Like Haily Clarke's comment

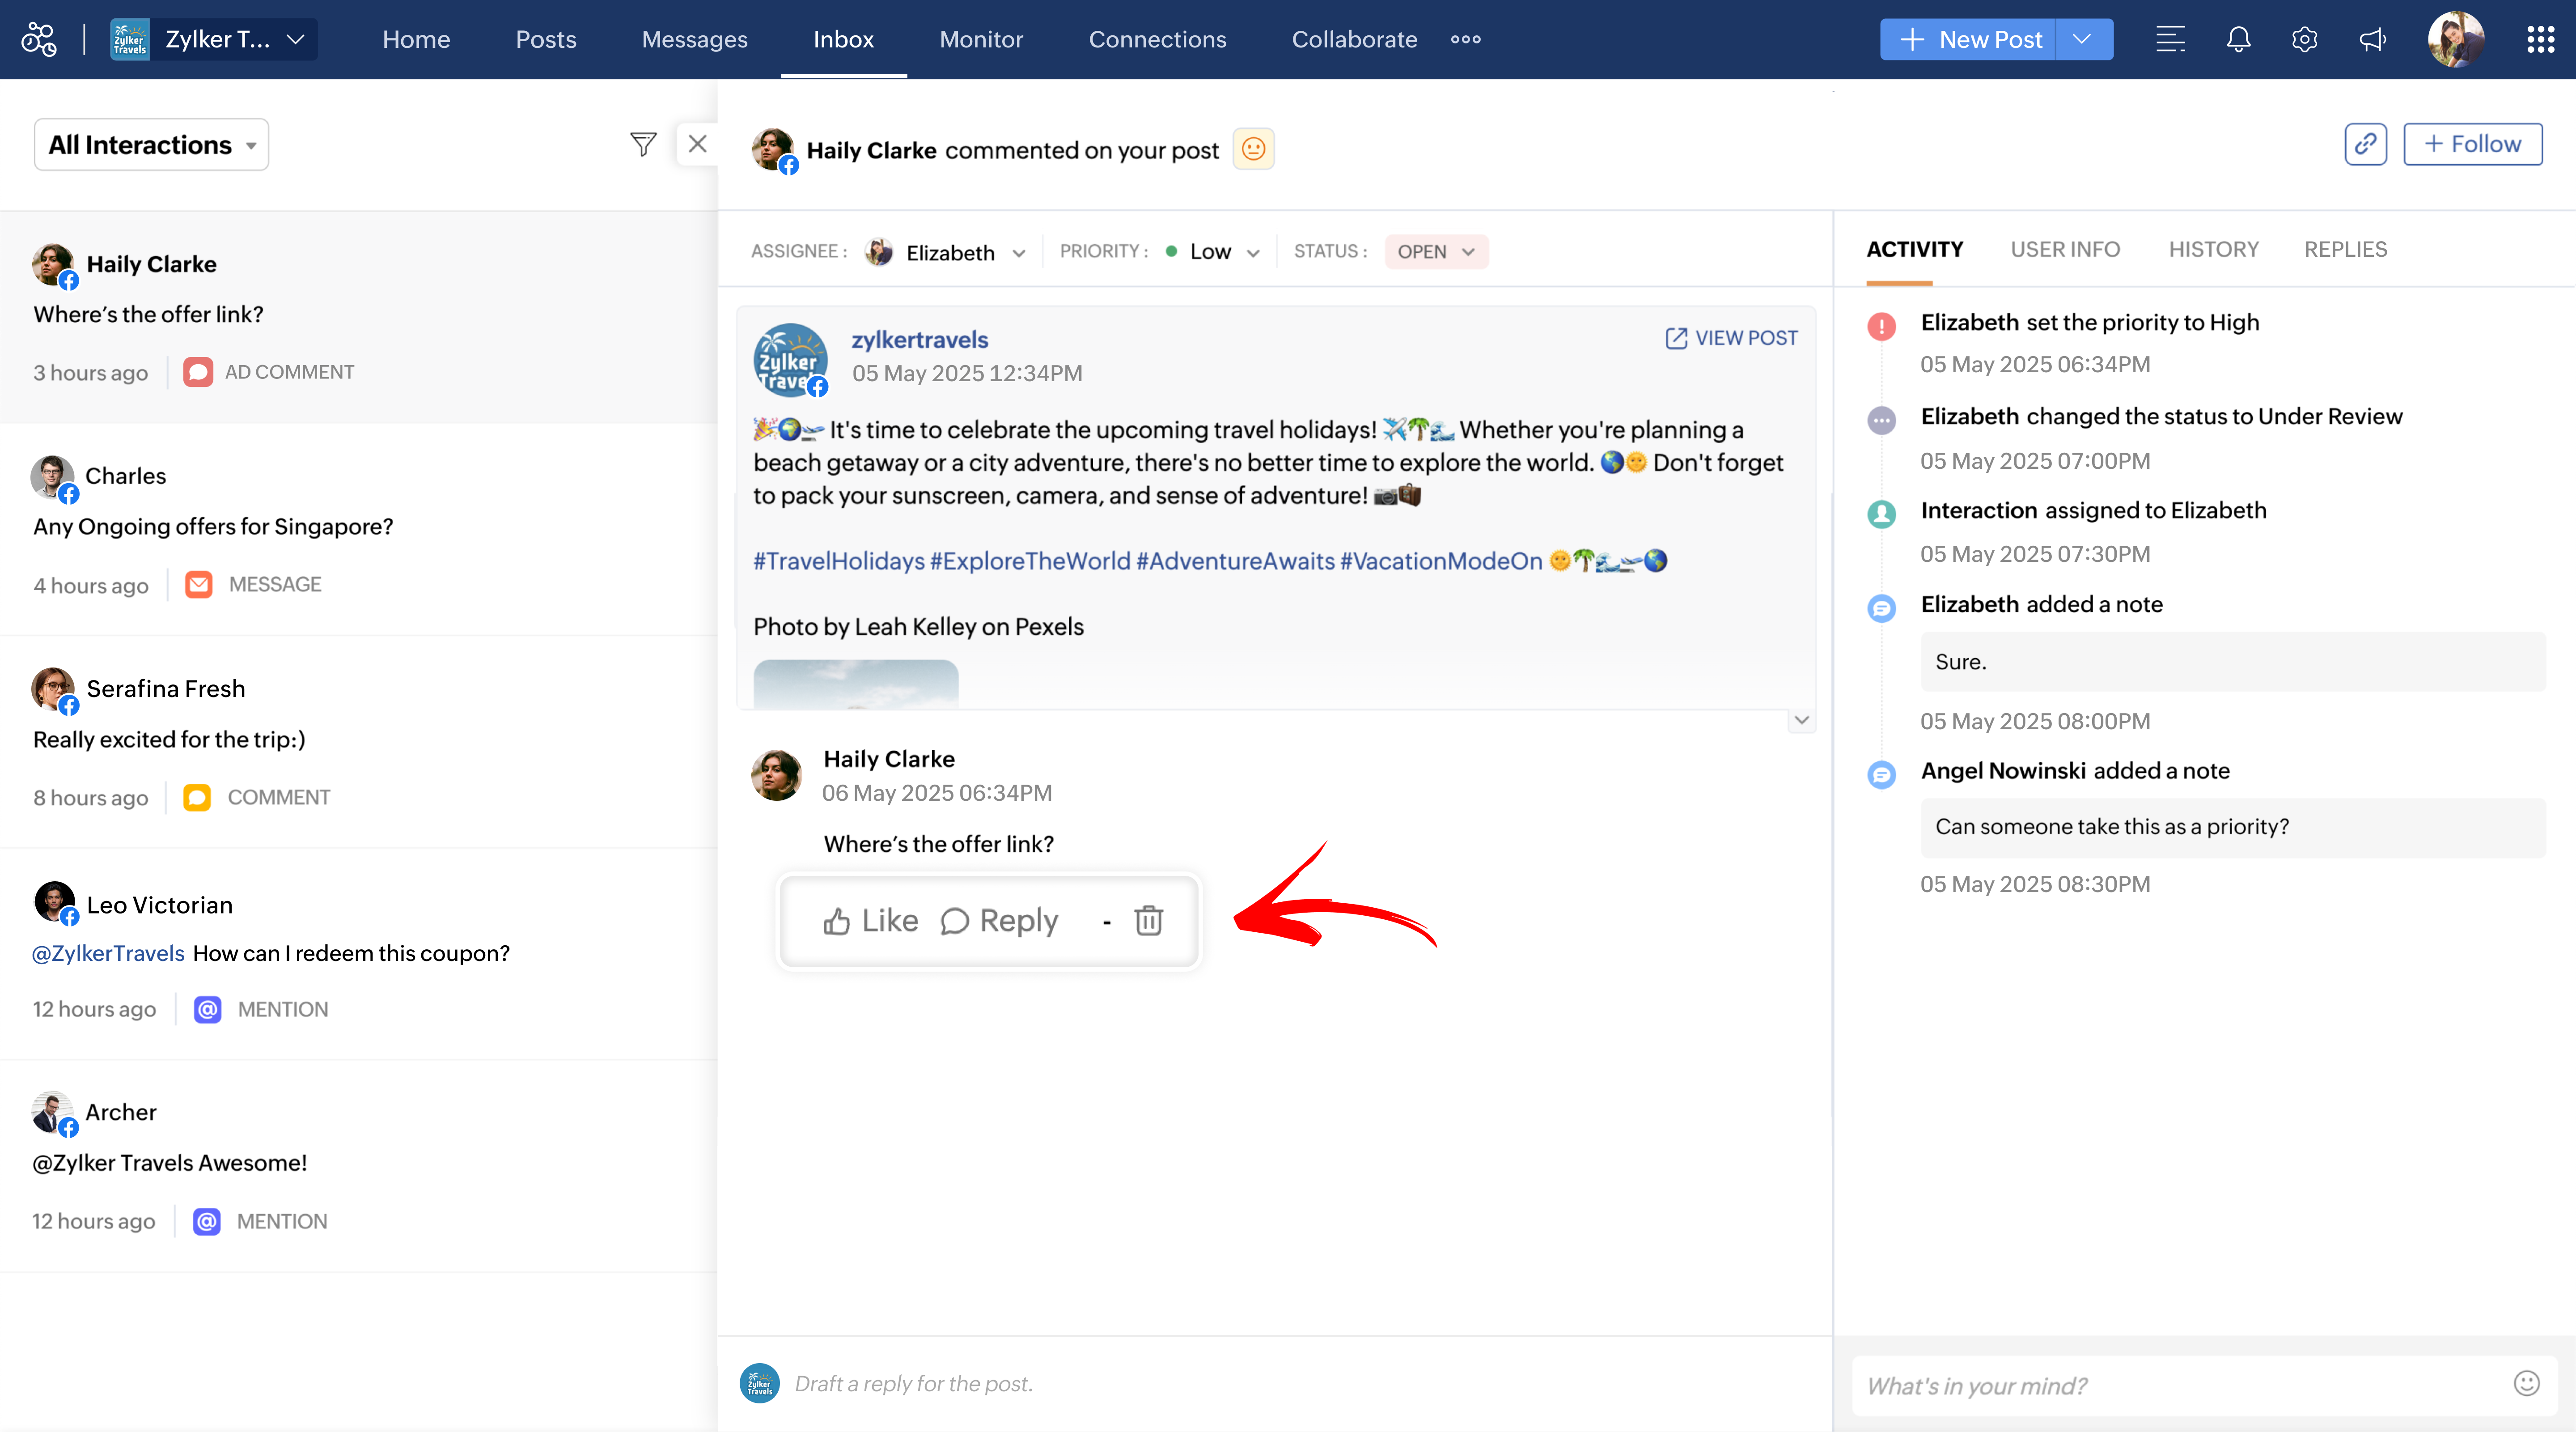point(870,920)
